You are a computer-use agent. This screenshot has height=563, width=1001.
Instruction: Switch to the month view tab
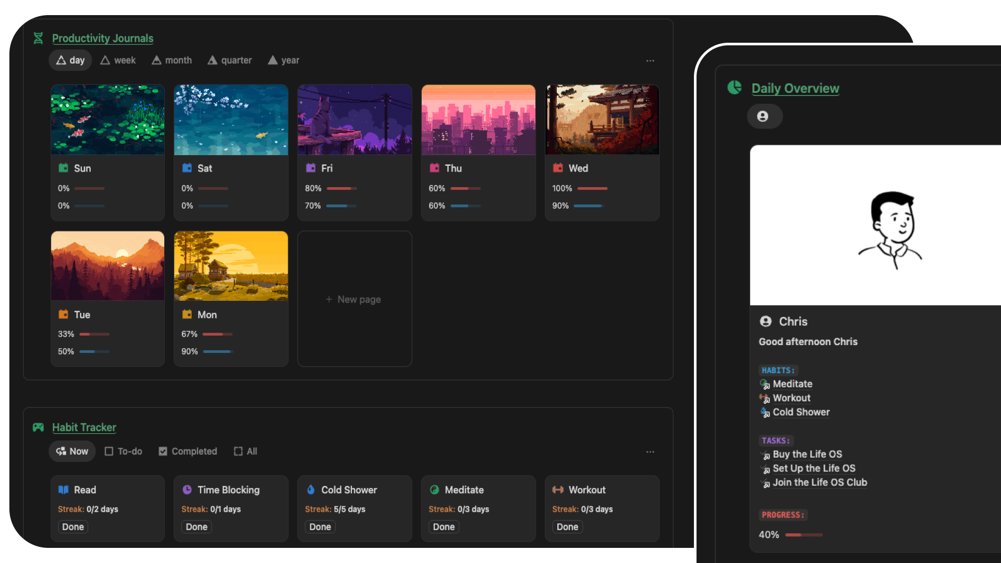[172, 60]
